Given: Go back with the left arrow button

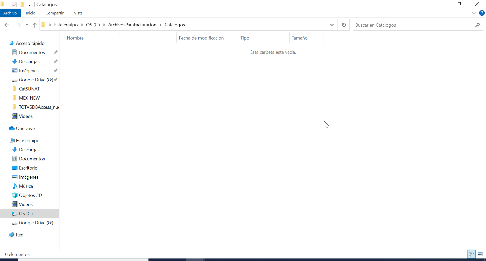Looking at the screenshot, I should coord(7,25).
